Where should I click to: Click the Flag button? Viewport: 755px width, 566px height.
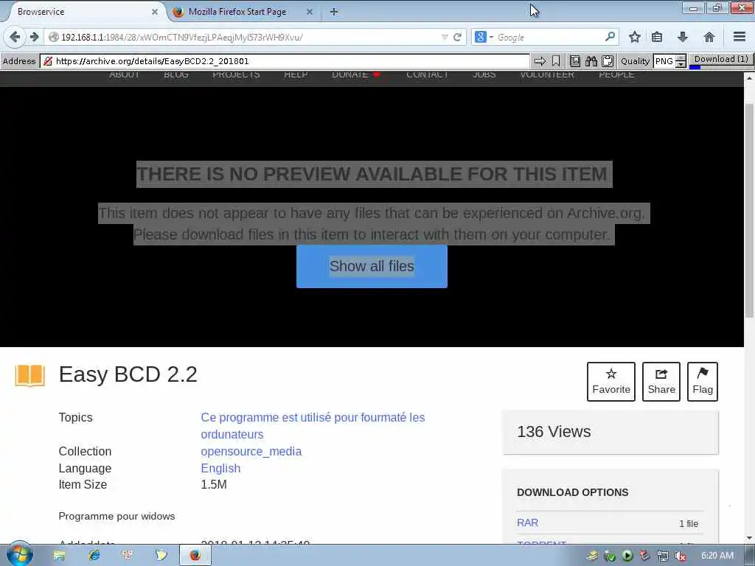703,382
